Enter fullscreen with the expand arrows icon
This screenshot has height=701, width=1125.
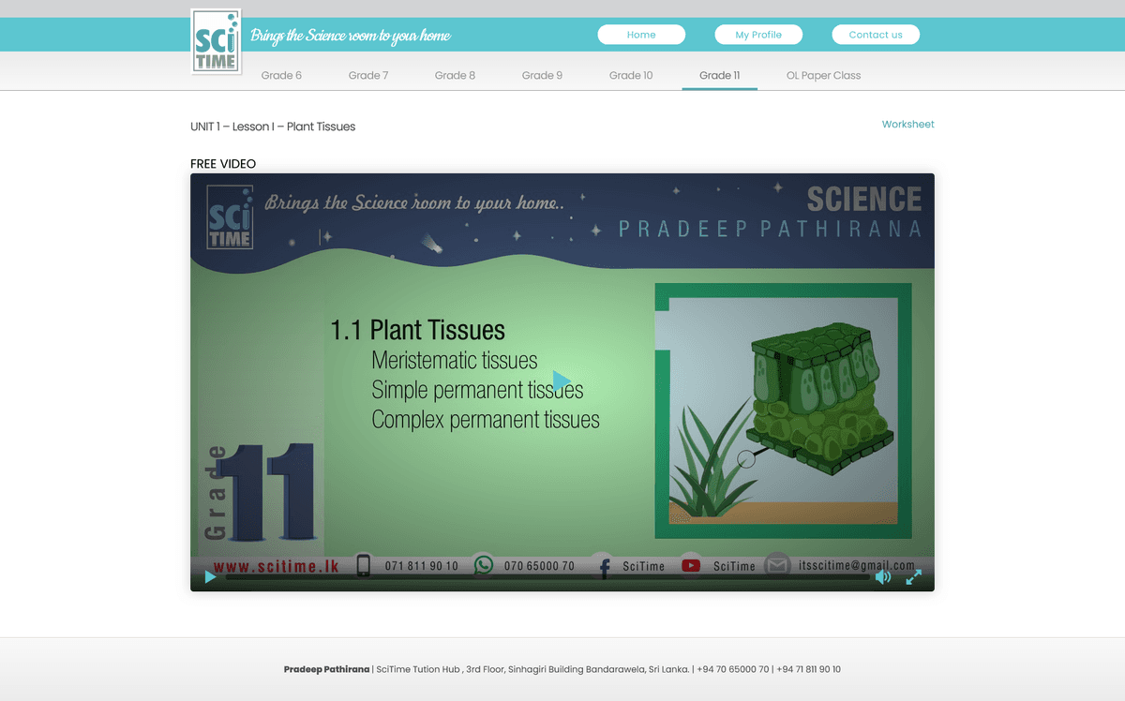tap(913, 577)
